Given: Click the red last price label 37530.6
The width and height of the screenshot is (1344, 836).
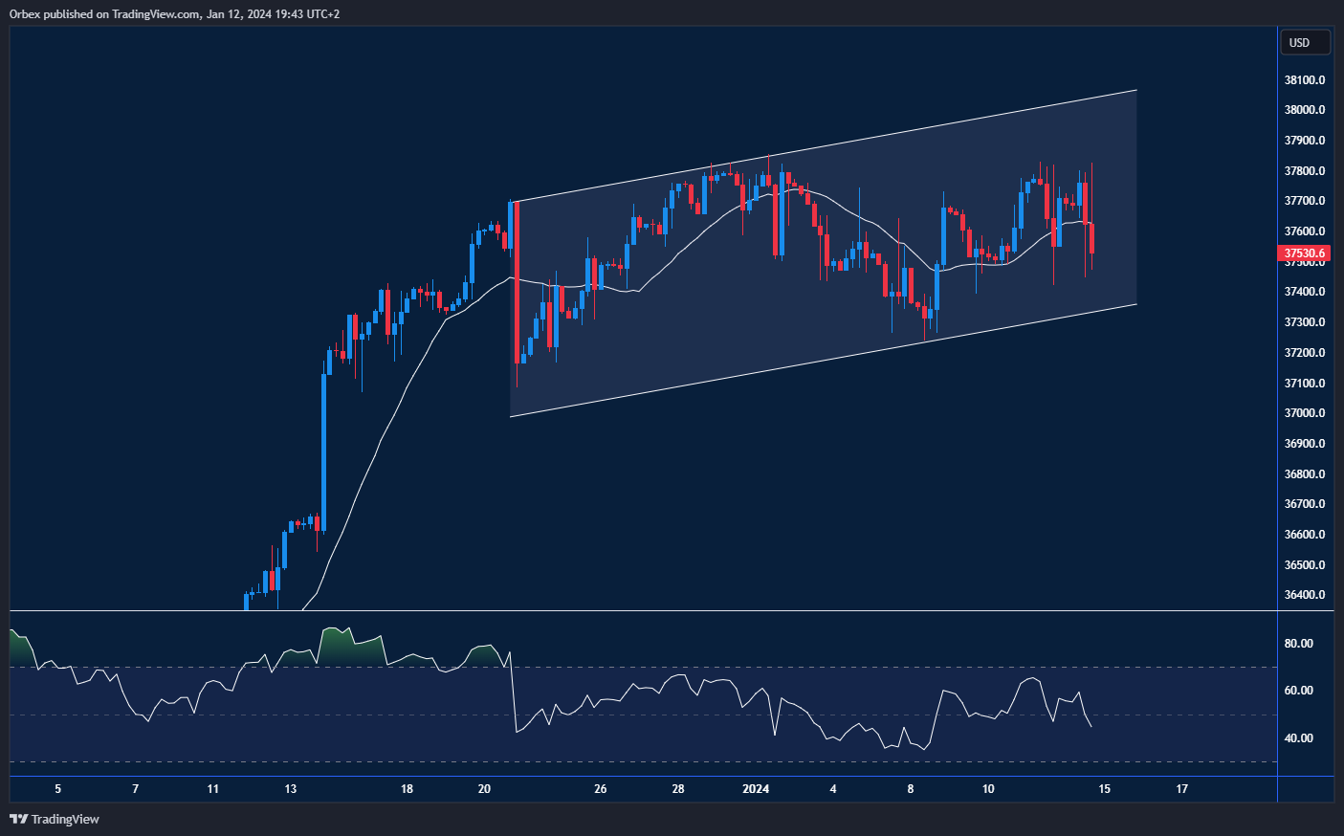Looking at the screenshot, I should click(1305, 254).
